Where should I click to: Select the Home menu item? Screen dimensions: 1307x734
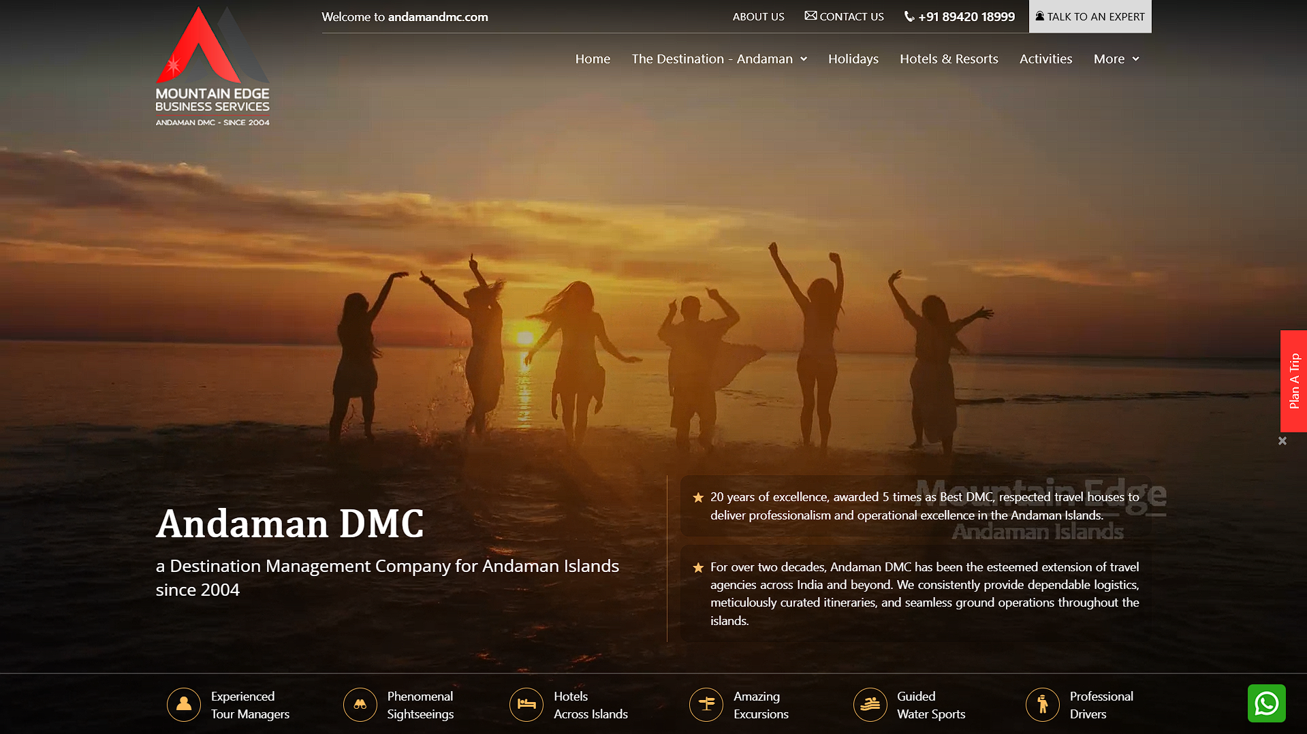[592, 59]
